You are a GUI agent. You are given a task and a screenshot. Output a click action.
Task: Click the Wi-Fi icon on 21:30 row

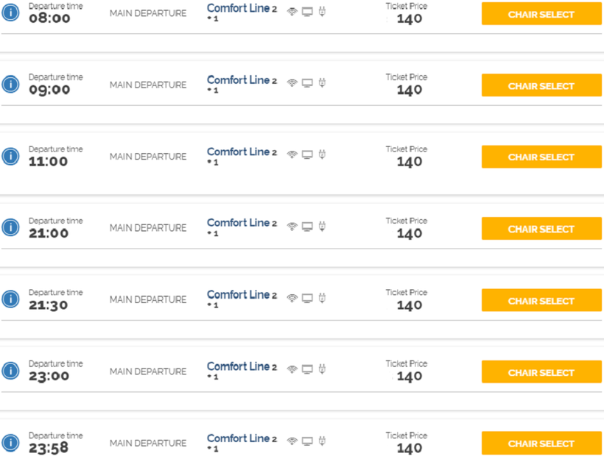[292, 298]
